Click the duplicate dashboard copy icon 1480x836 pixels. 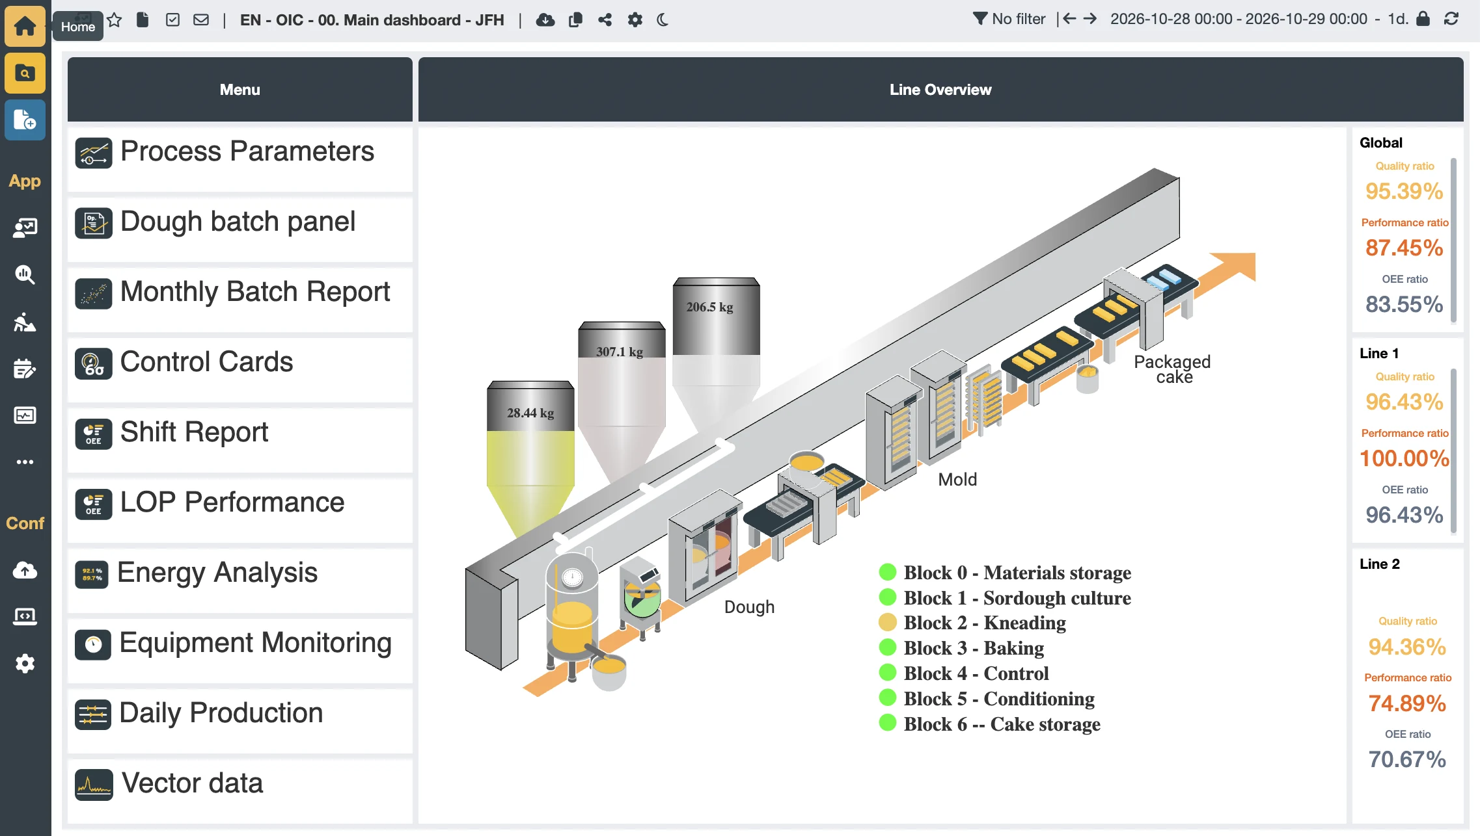(x=575, y=20)
